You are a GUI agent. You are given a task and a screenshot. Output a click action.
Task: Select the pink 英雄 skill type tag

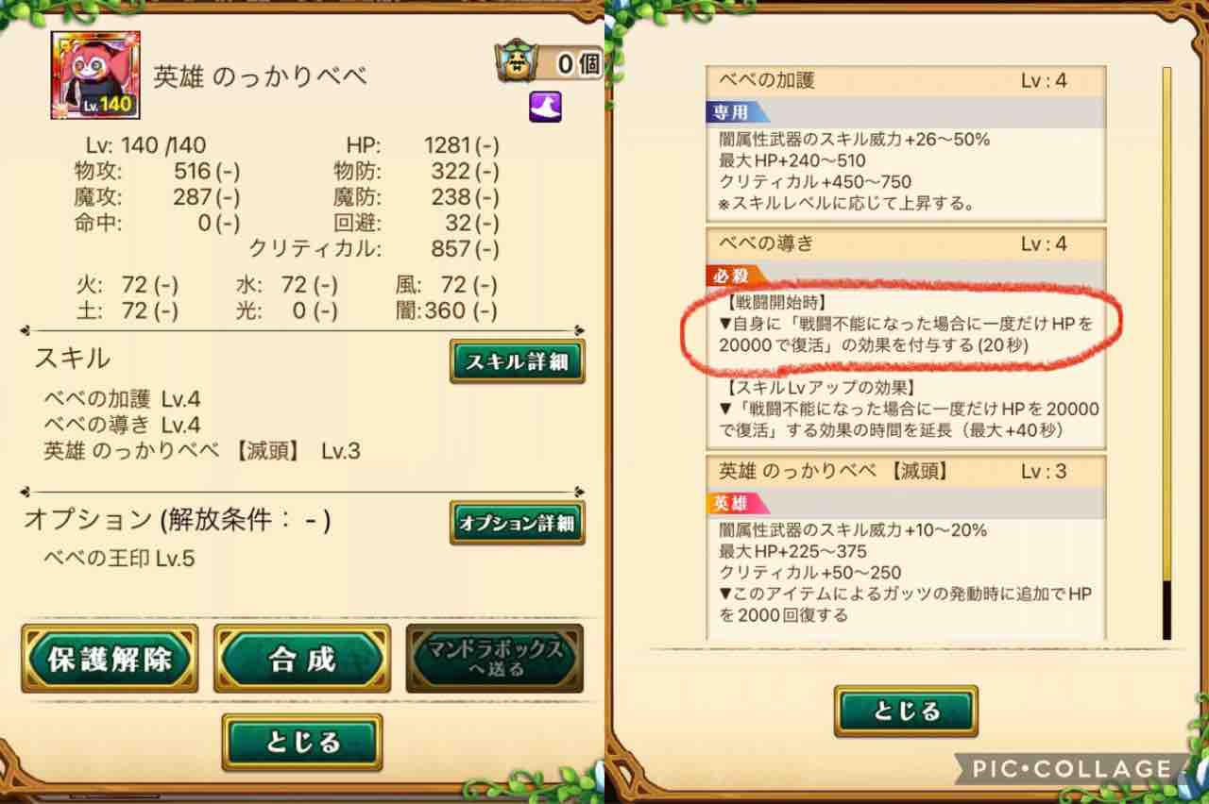click(x=736, y=503)
